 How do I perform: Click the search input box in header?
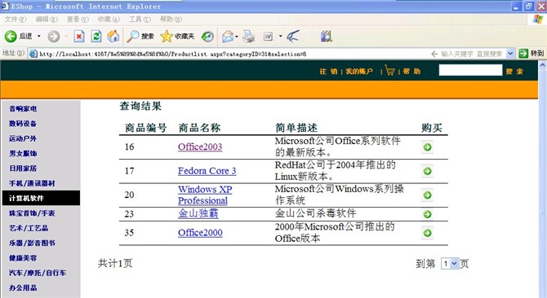click(x=470, y=70)
